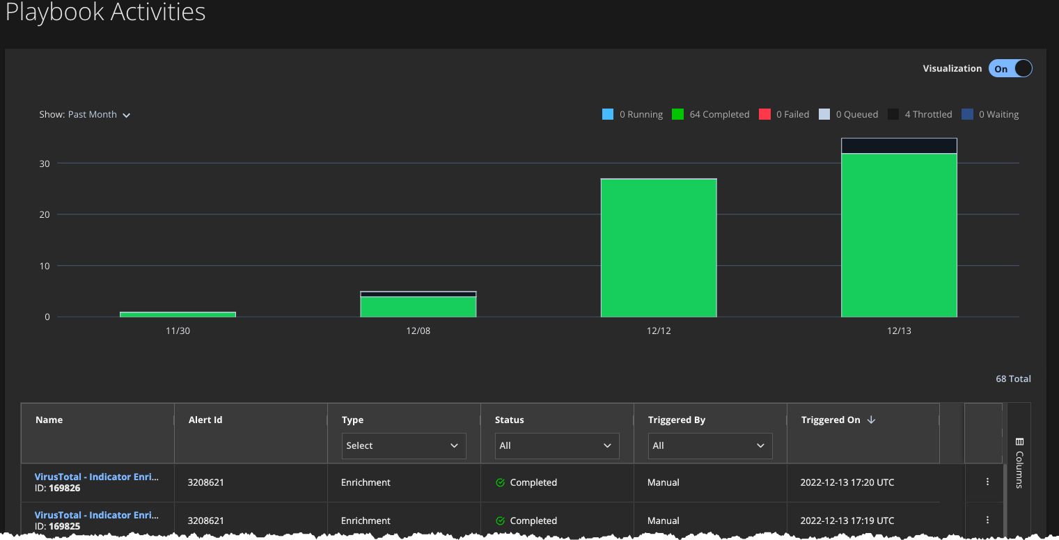Open the Show: Past Month dropdown
The height and width of the screenshot is (540, 1059).
coord(85,115)
